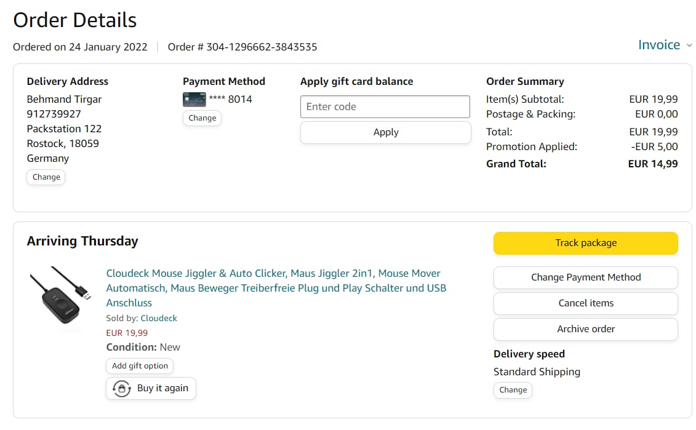The height and width of the screenshot is (430, 696).
Task: Apply the gift card balance
Action: 385,132
